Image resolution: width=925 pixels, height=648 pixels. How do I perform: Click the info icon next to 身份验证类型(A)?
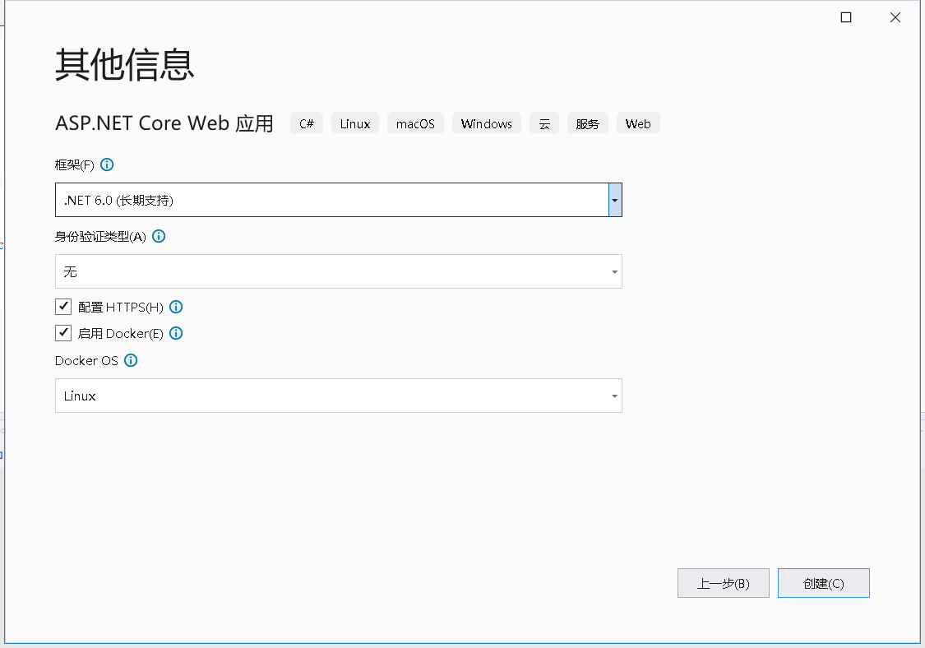[159, 236]
